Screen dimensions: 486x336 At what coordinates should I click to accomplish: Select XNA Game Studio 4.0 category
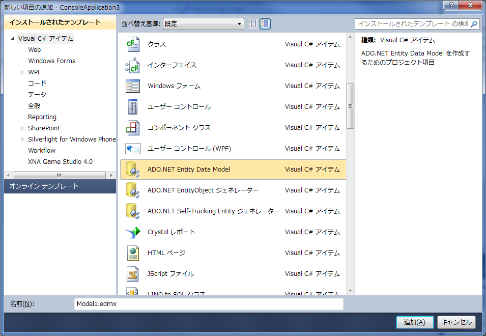click(61, 162)
